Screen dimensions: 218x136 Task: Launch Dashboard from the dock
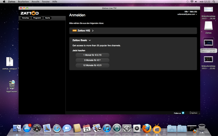tap(37, 128)
